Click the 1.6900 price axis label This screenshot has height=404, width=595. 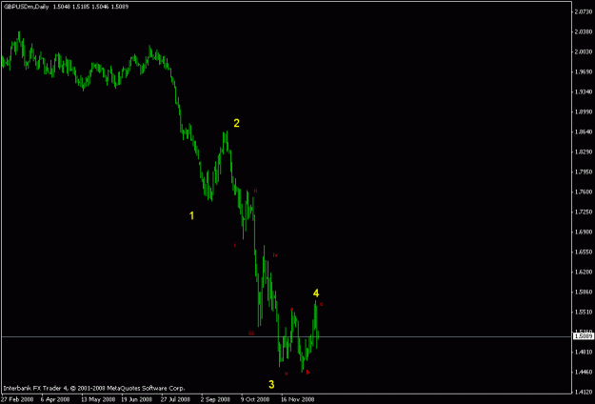(584, 232)
